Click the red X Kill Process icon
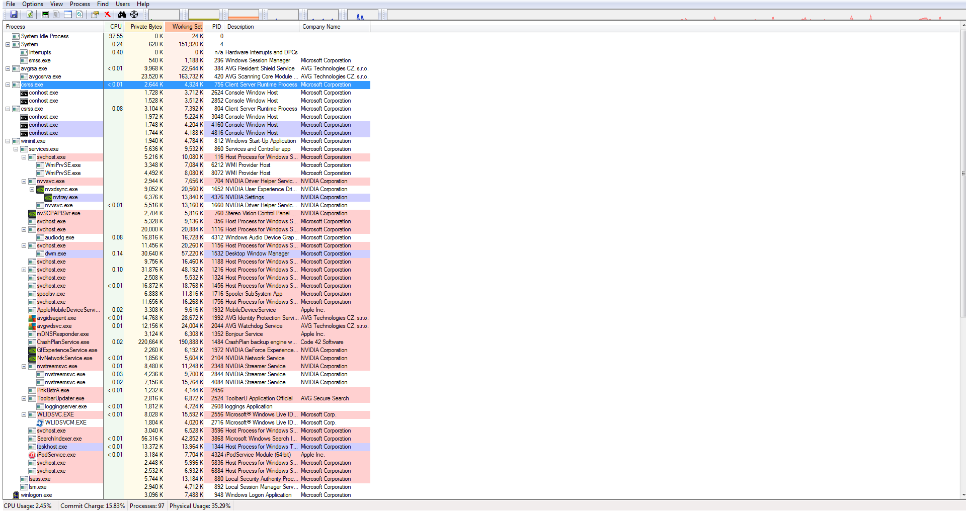The height and width of the screenshot is (511, 966). click(x=107, y=15)
